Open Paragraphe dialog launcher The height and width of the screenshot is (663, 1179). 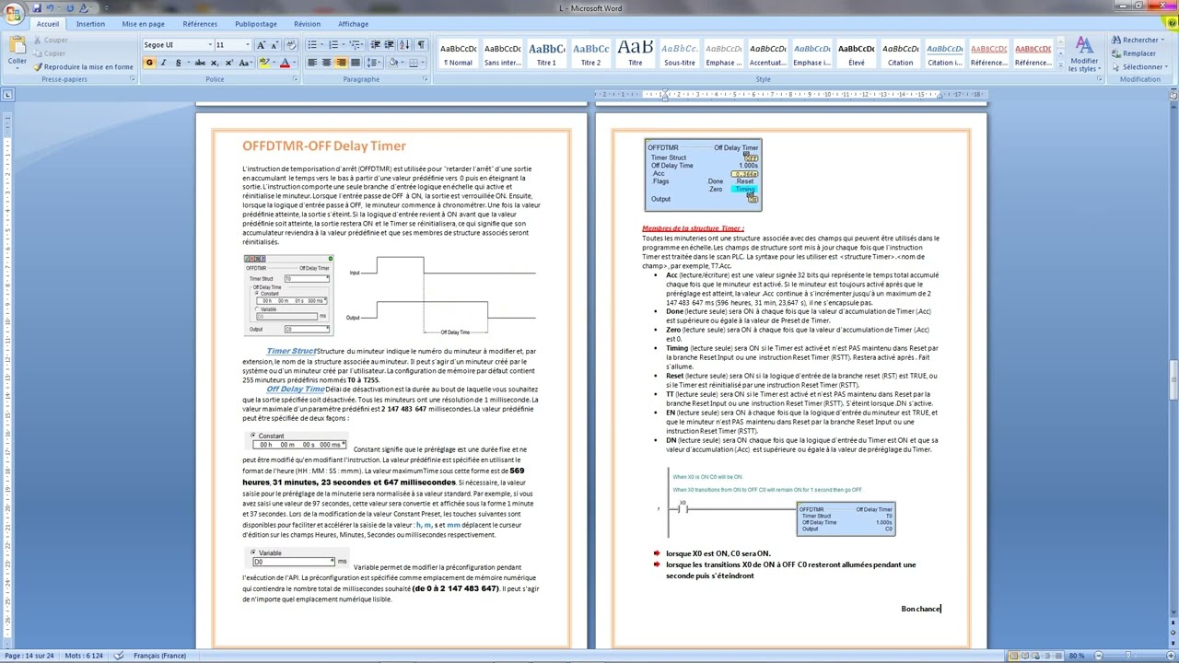click(427, 79)
